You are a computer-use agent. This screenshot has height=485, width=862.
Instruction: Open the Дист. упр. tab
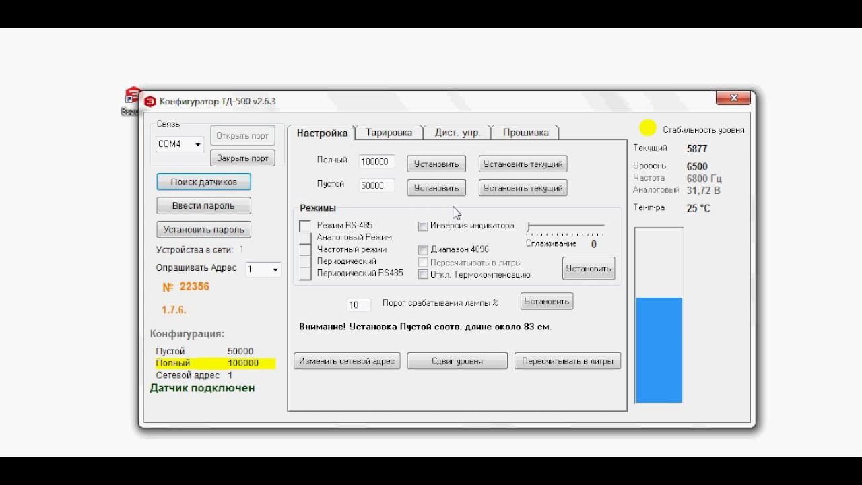point(457,132)
